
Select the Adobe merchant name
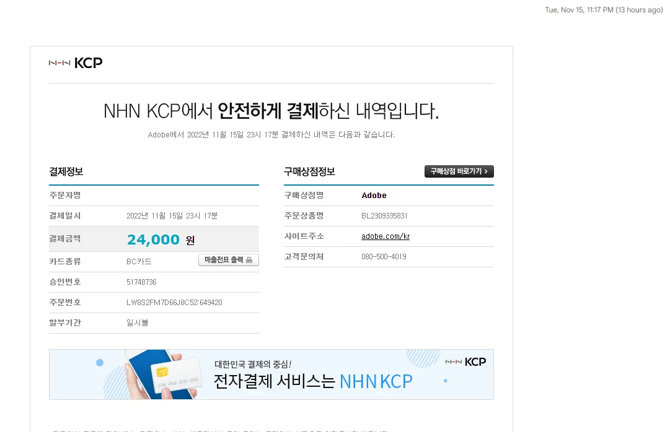click(374, 196)
